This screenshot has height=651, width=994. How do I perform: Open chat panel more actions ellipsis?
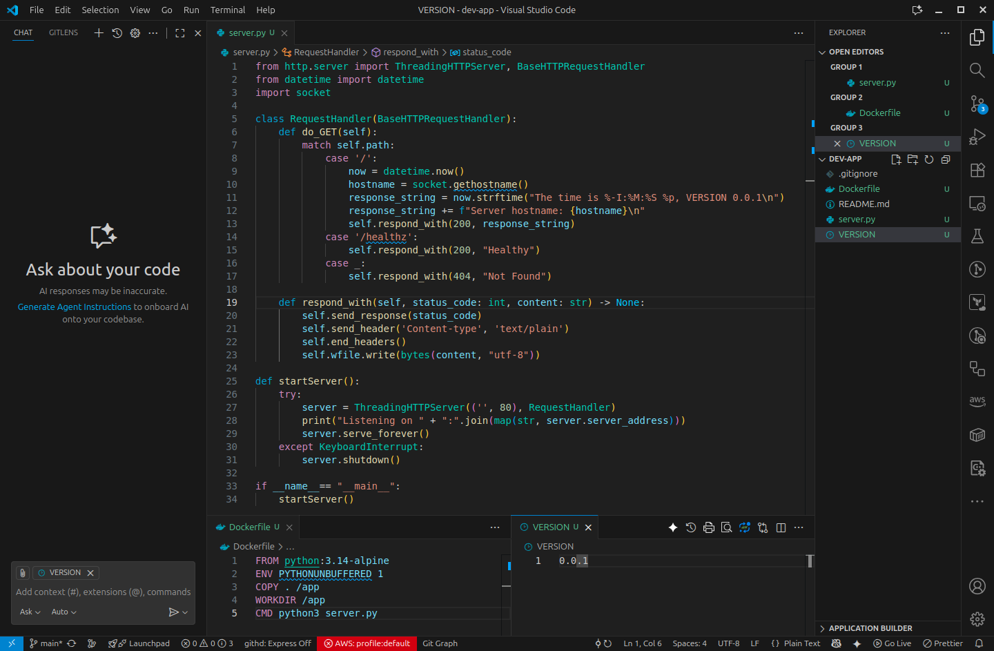click(153, 32)
